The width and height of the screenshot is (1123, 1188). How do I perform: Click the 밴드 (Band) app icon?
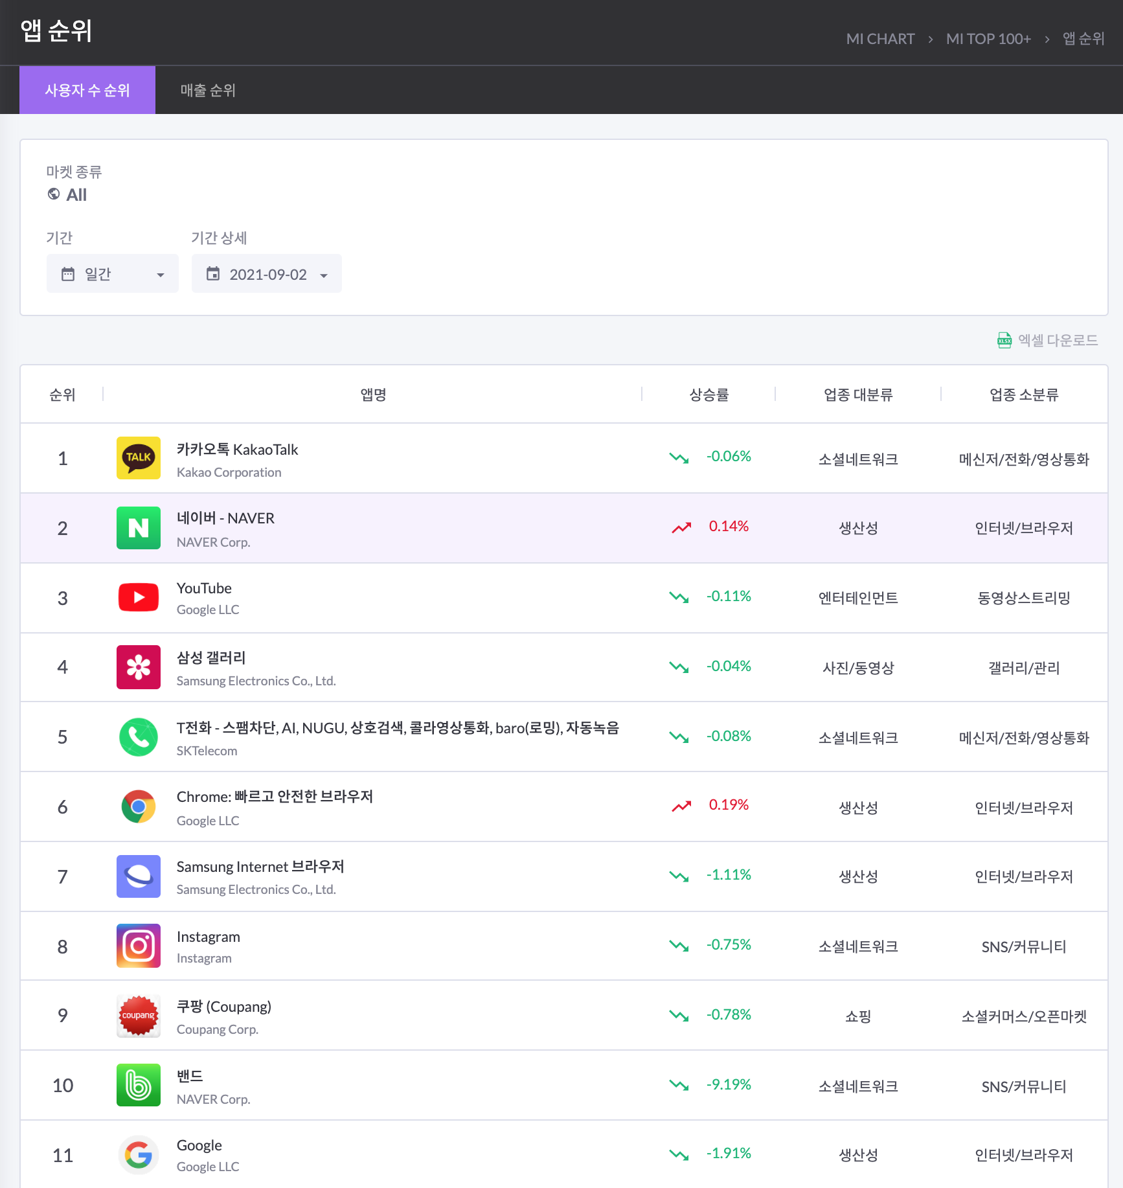click(x=139, y=1085)
